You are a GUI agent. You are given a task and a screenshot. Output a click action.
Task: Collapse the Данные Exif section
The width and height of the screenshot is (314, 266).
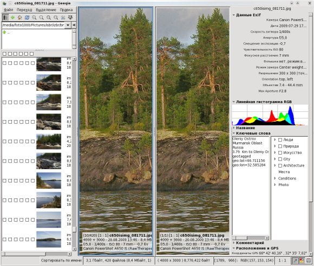point(233,15)
